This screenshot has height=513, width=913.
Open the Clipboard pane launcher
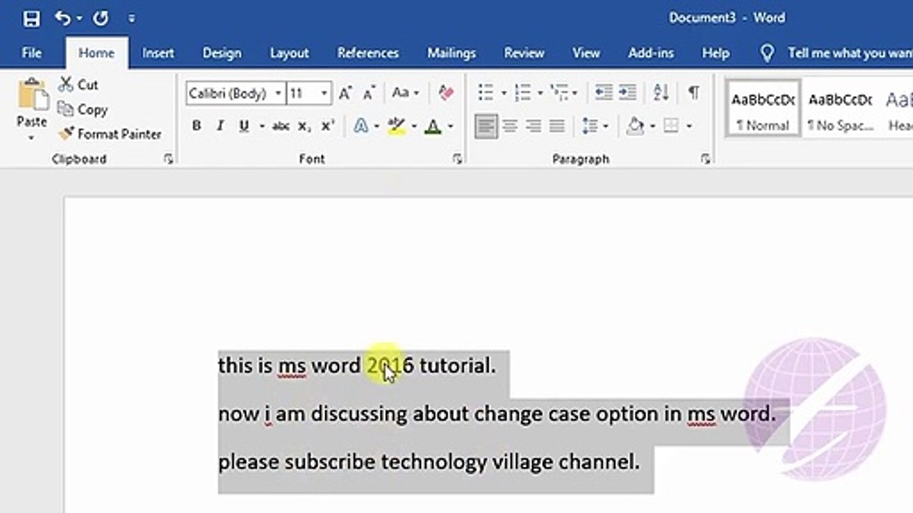[168, 160]
